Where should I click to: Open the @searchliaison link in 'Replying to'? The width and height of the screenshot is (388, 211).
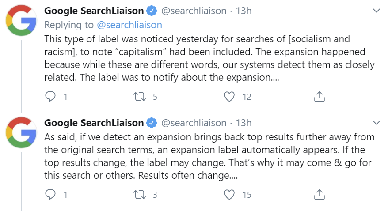coord(129,25)
